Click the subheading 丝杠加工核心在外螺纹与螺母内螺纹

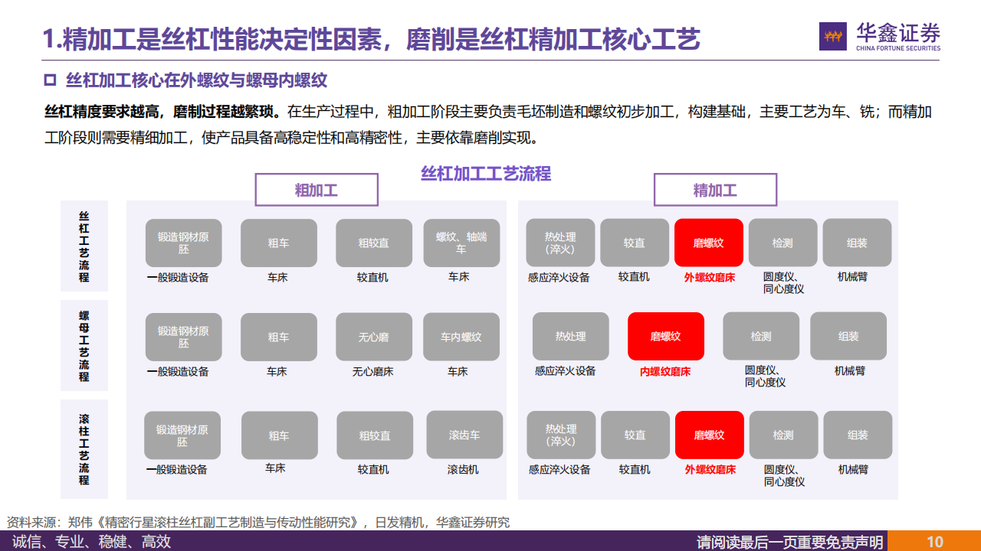point(197,80)
